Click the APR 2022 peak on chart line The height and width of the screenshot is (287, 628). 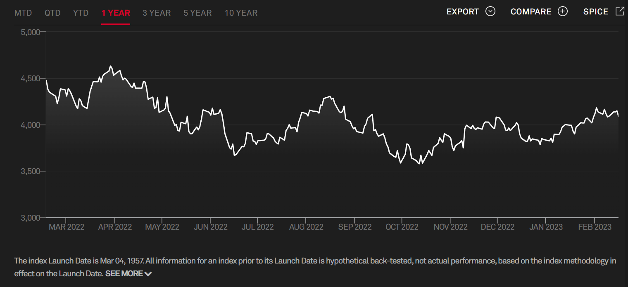coord(110,66)
